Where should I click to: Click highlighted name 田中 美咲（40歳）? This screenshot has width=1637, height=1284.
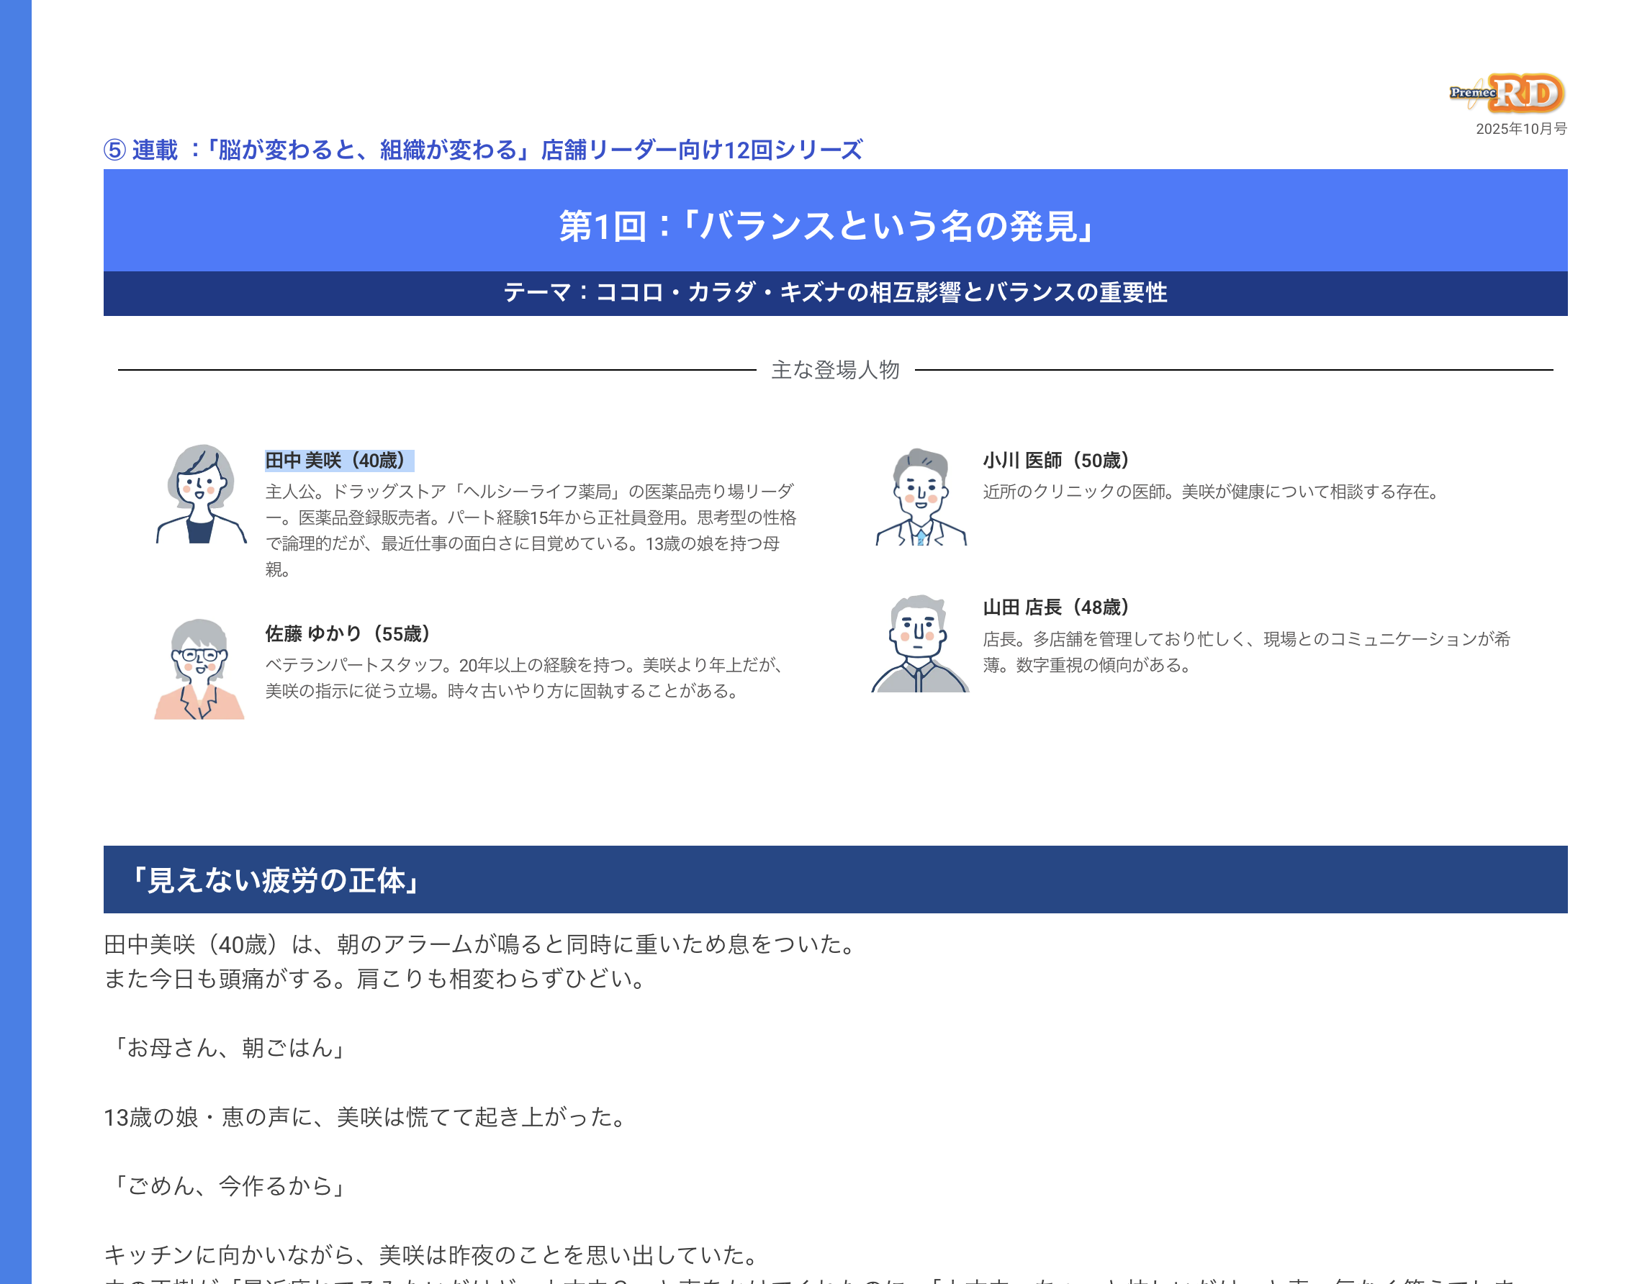click(338, 460)
